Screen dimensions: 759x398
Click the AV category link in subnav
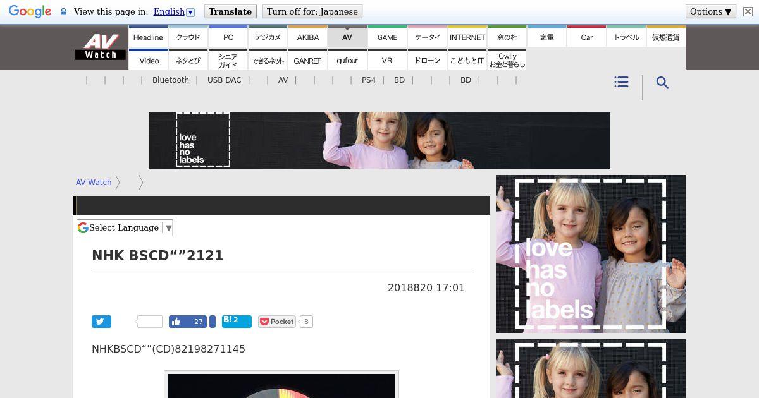[283, 80]
